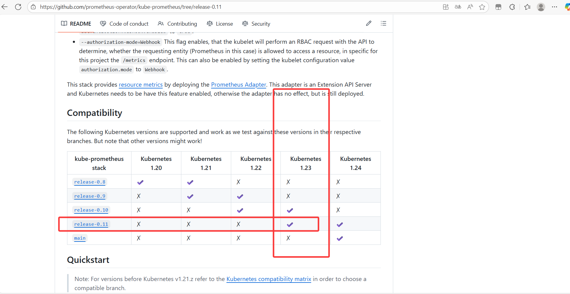Open the release-0.11 branch link
This screenshot has height=294, width=570.
click(x=91, y=224)
